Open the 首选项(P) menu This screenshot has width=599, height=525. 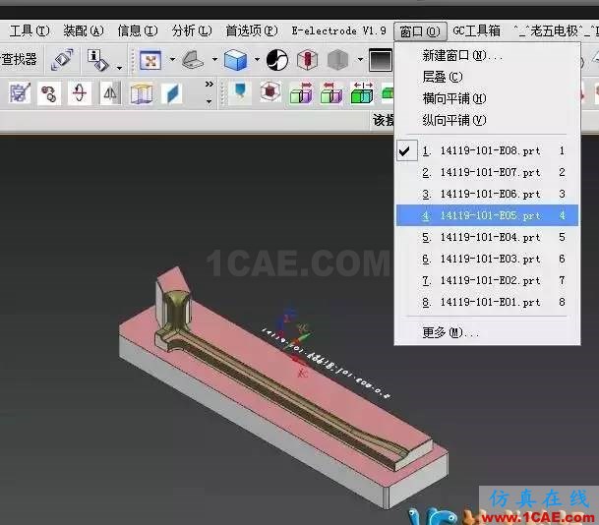coord(252,30)
